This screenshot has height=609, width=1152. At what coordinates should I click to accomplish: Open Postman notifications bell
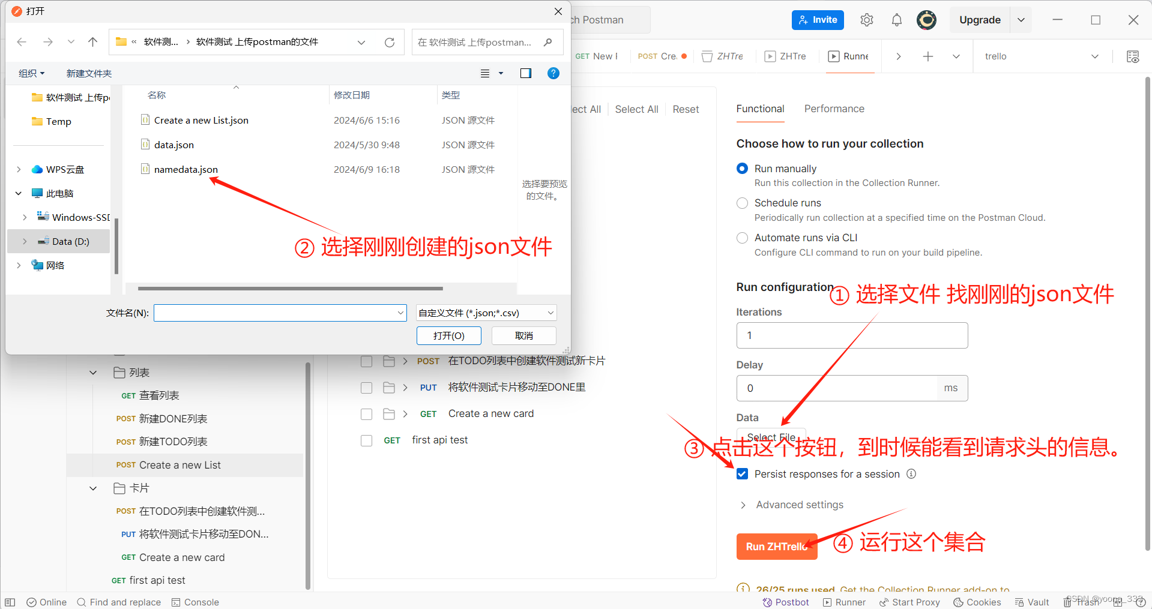click(x=897, y=20)
